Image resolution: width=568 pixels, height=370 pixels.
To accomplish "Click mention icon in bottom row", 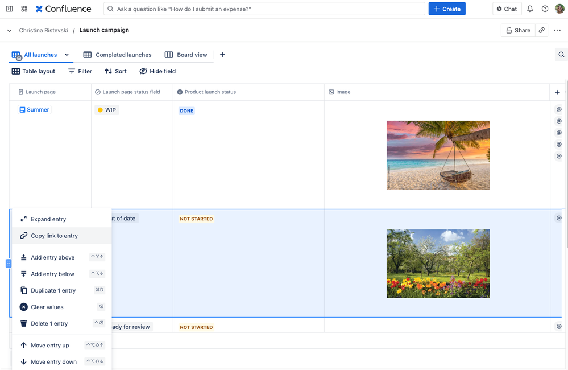I will click(559, 327).
